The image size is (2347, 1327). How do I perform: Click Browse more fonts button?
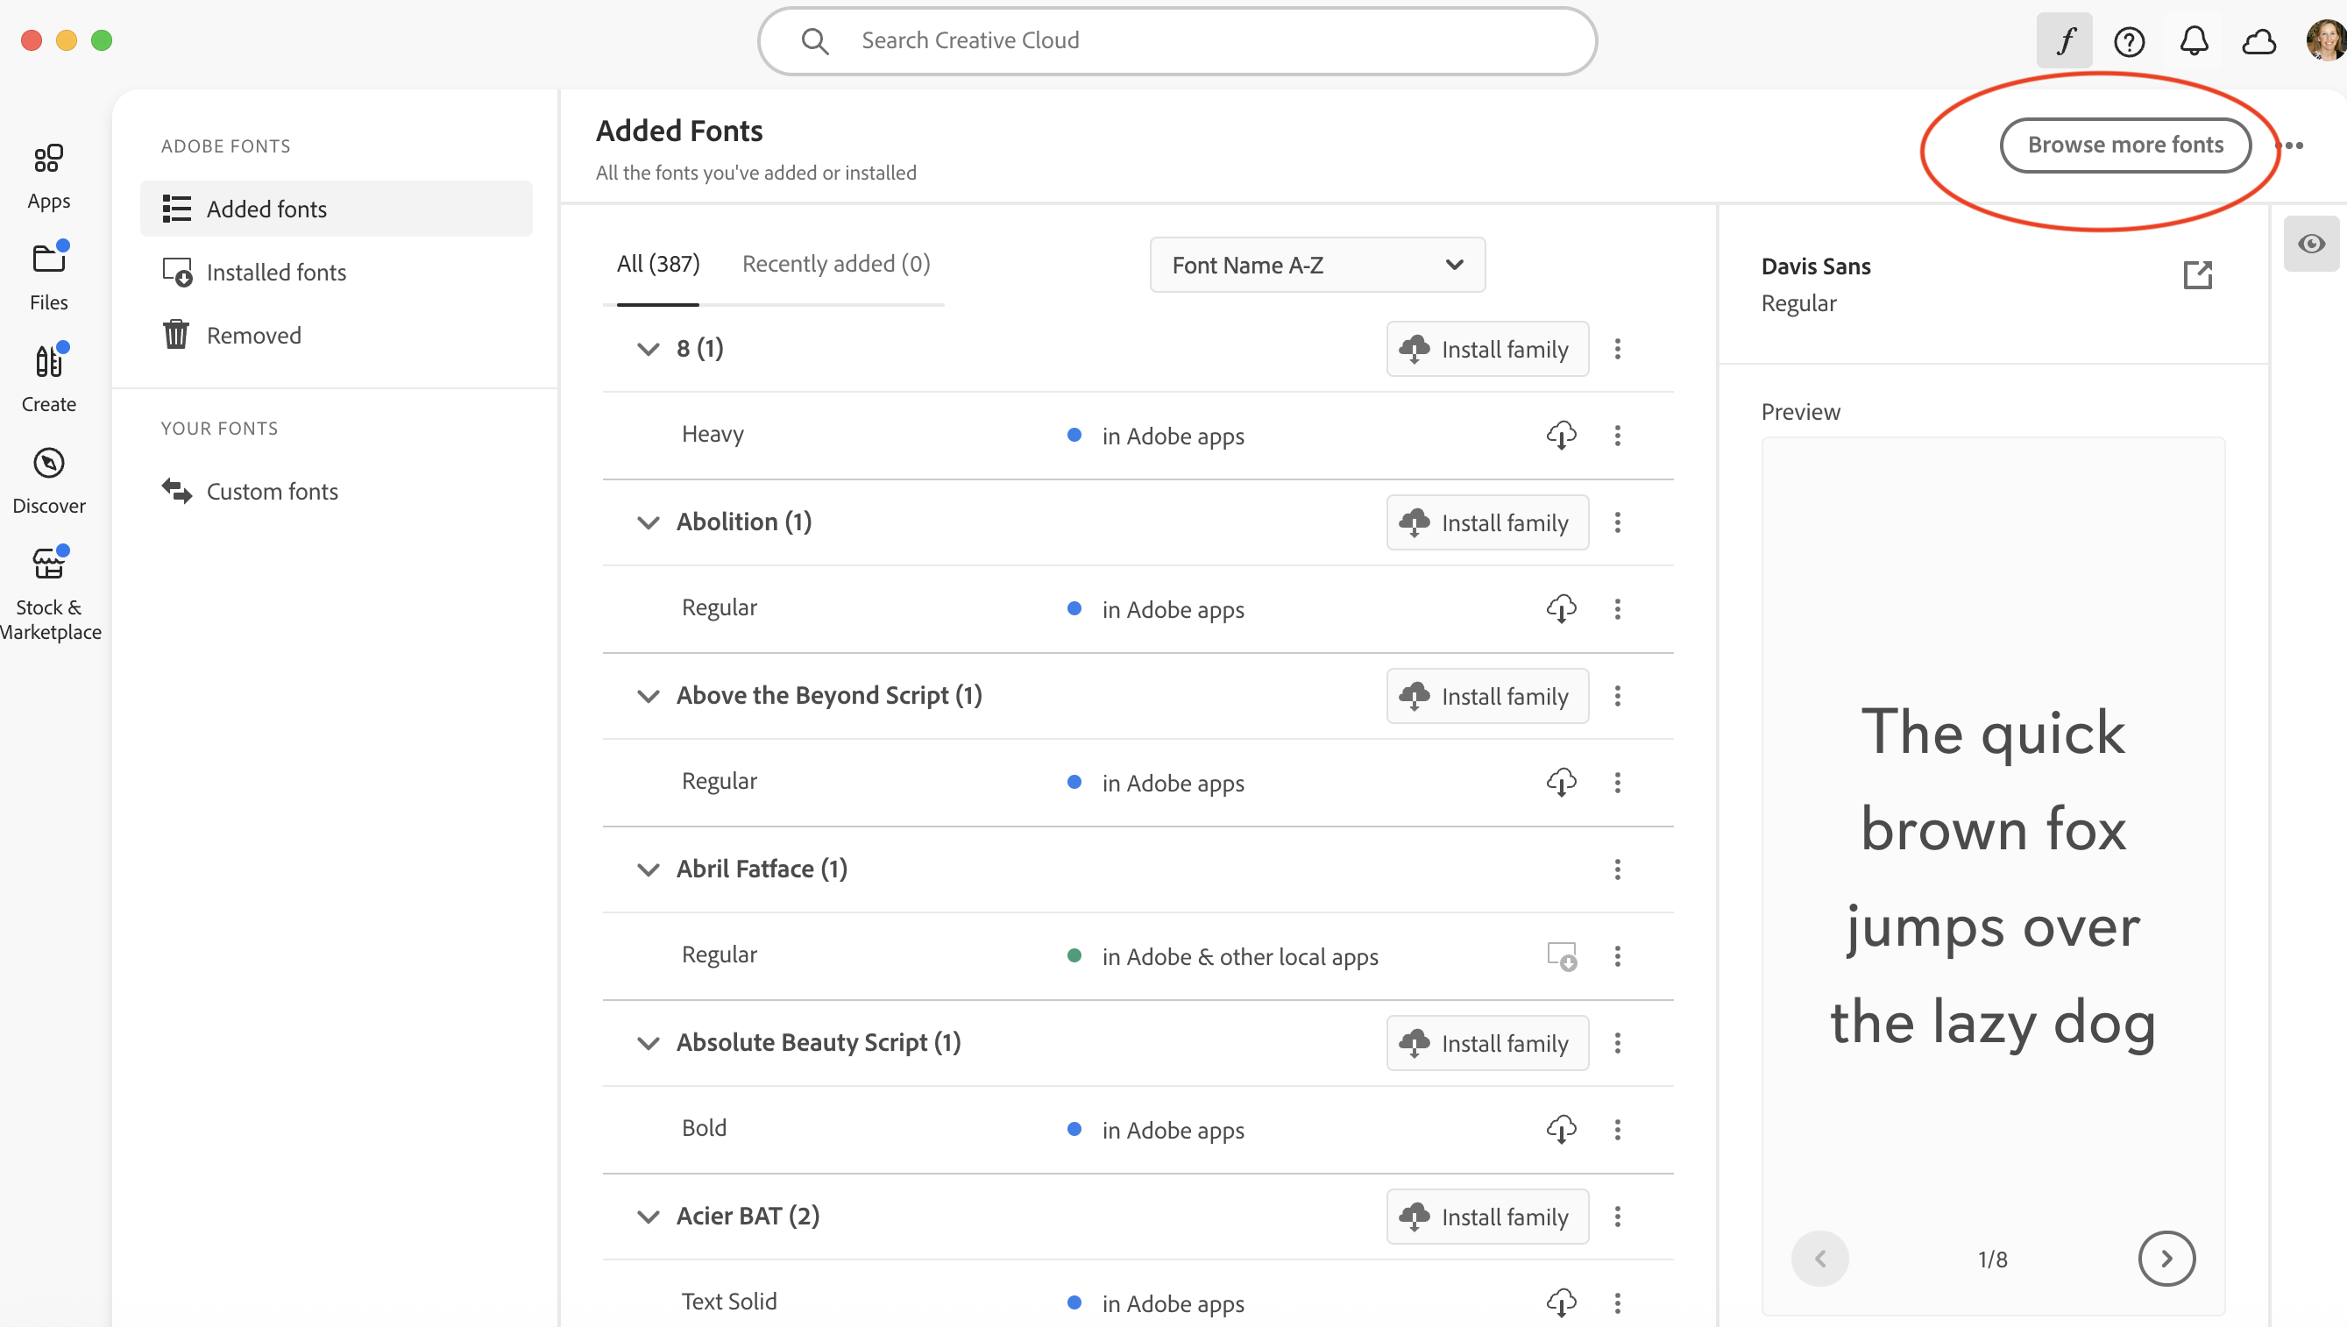click(2125, 145)
